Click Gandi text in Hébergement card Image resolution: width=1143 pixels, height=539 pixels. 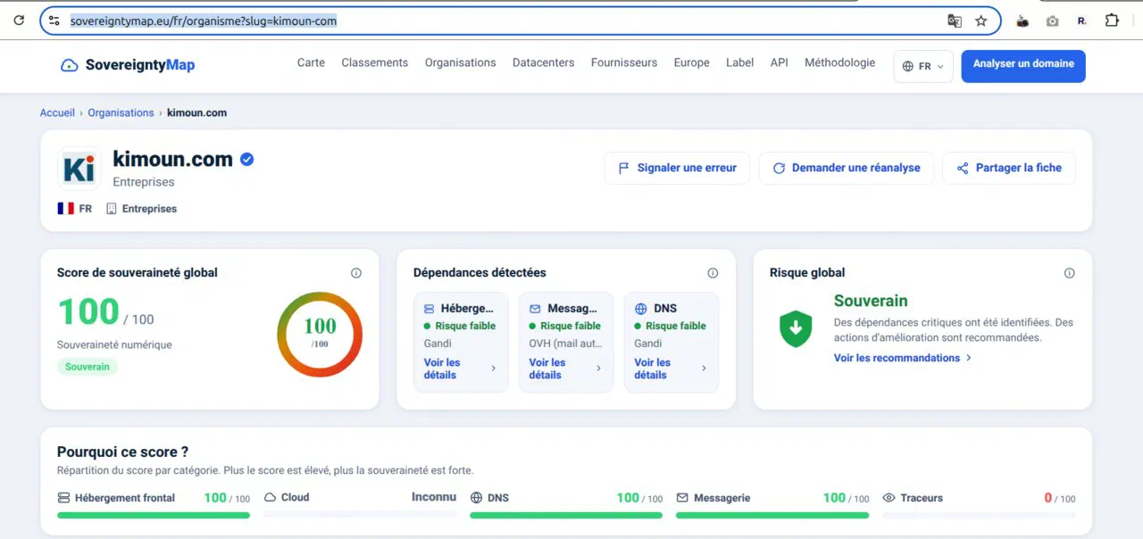[x=438, y=344]
